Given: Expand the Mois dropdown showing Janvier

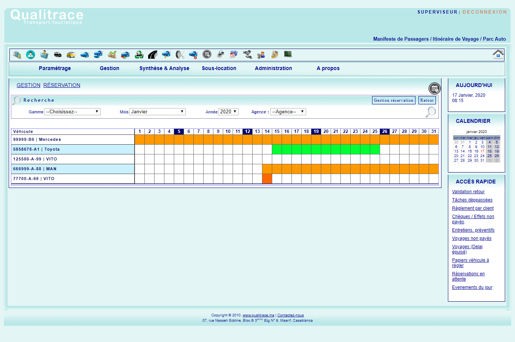Looking at the screenshot, I should tap(157, 112).
